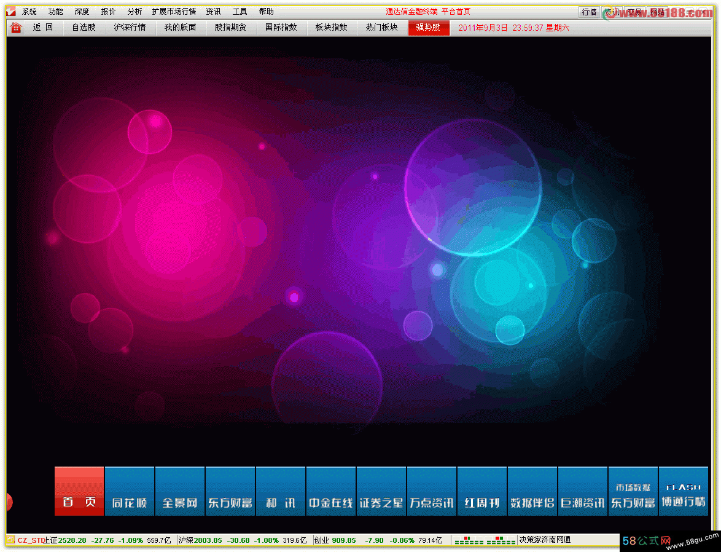Viewport: 721px width, 552px height.
Task: Click the 沪深 turnover 319.6亿
Action: [295, 540]
